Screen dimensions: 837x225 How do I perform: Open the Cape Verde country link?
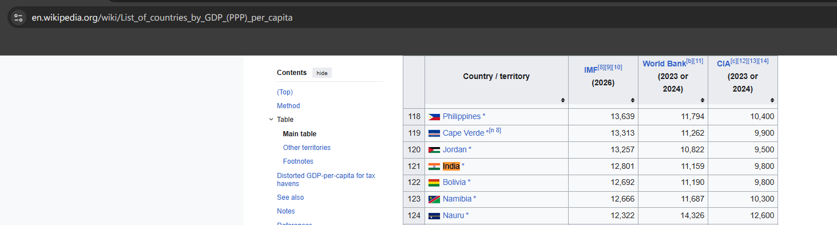(463, 133)
